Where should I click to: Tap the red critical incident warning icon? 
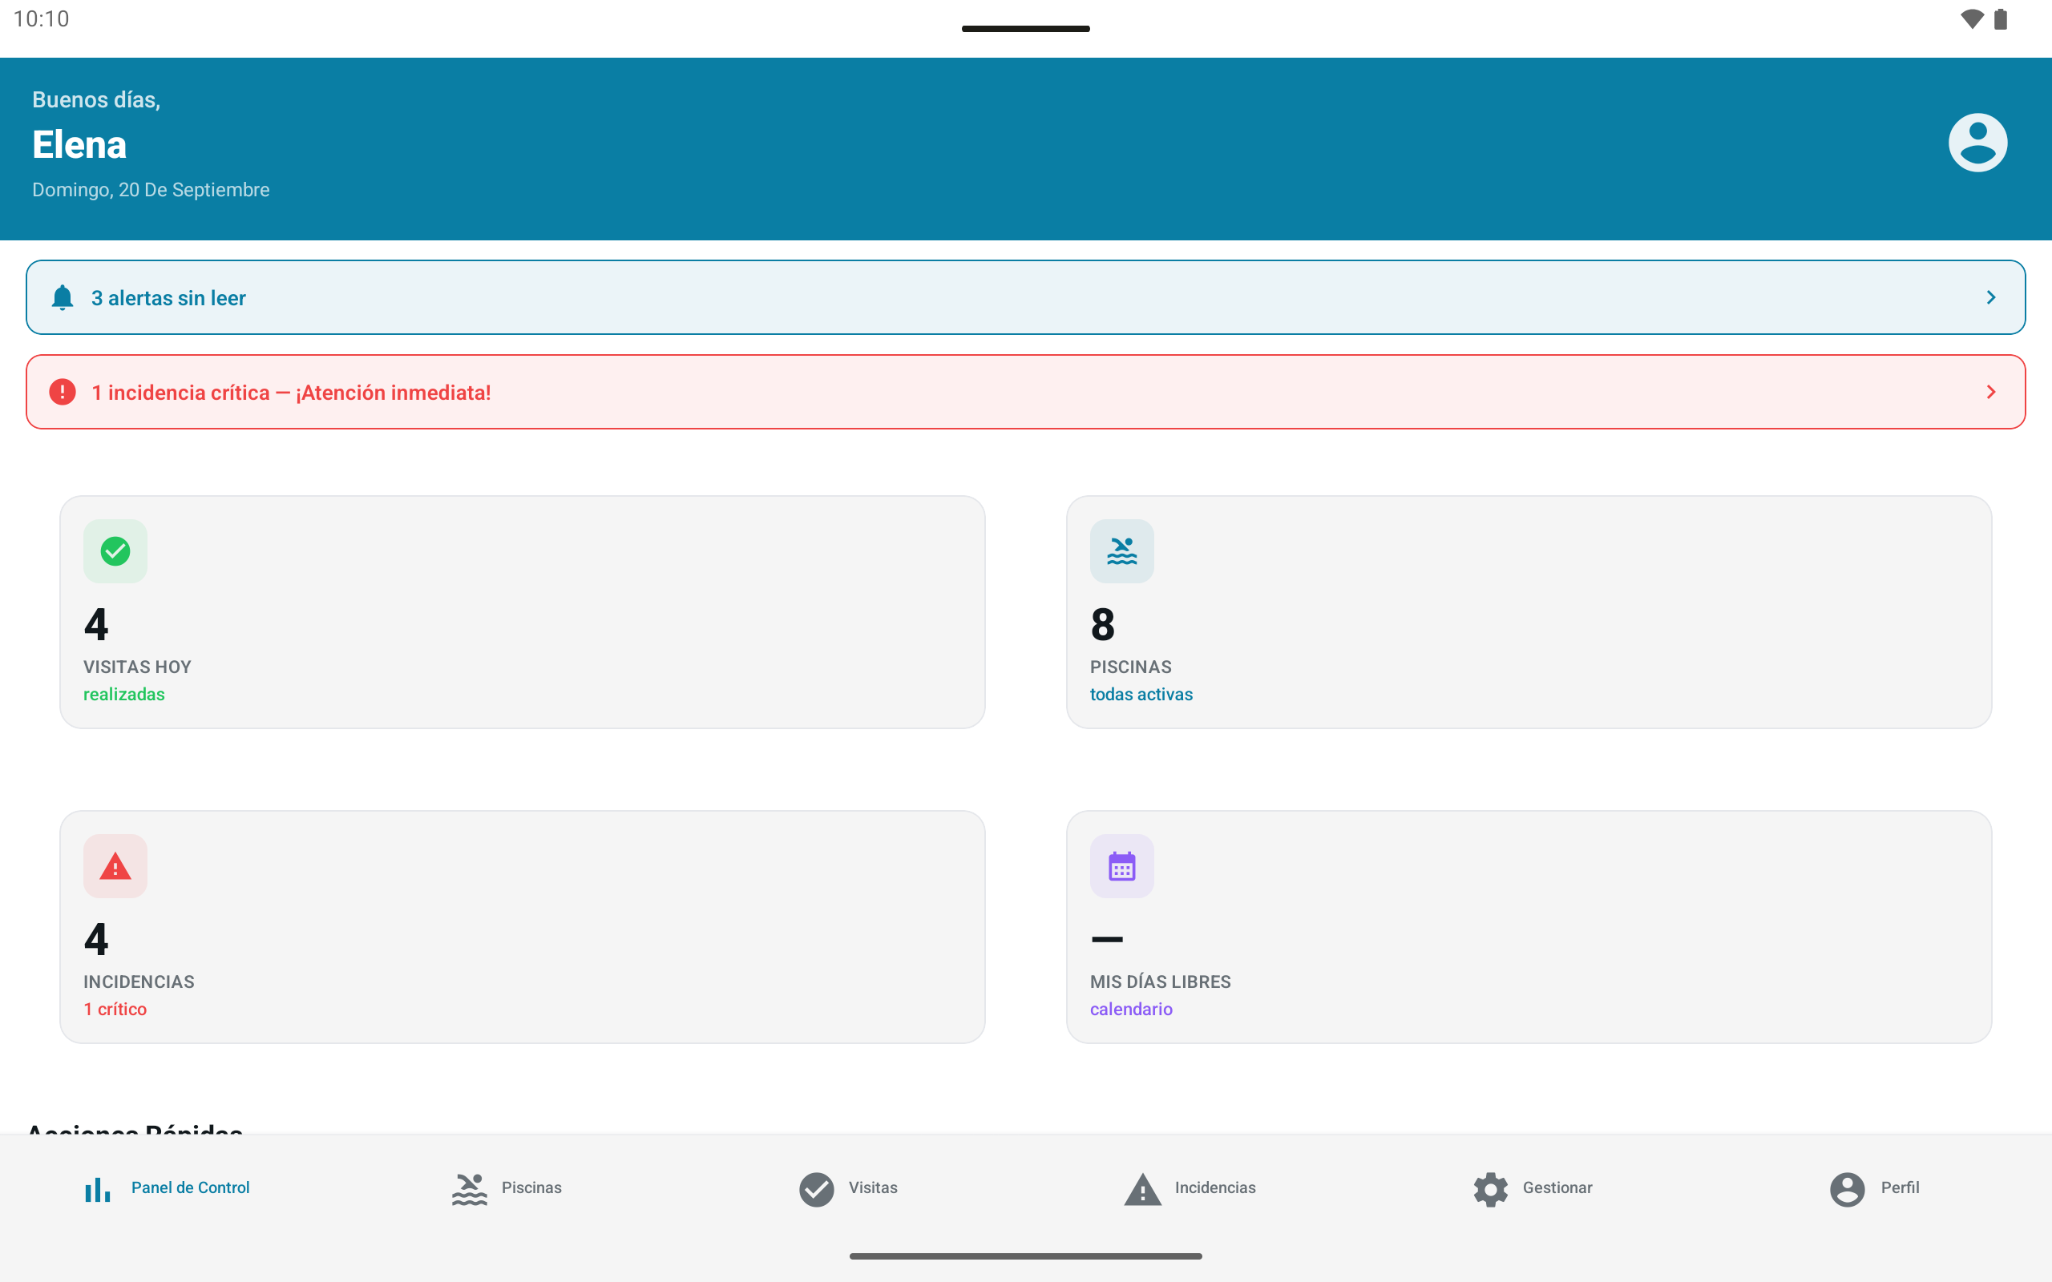63,392
